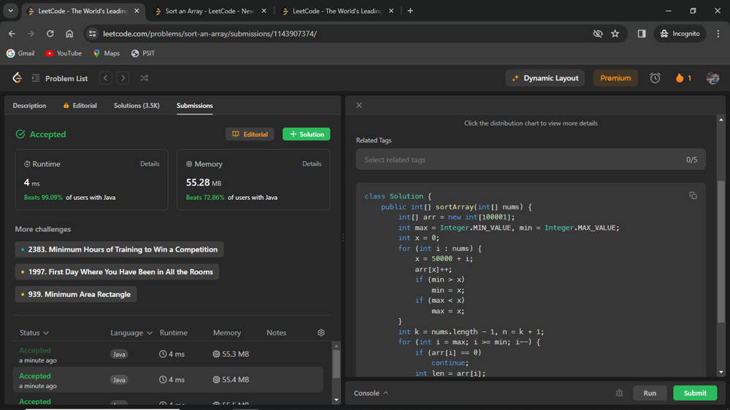Click the site information icon

[x=92, y=34]
